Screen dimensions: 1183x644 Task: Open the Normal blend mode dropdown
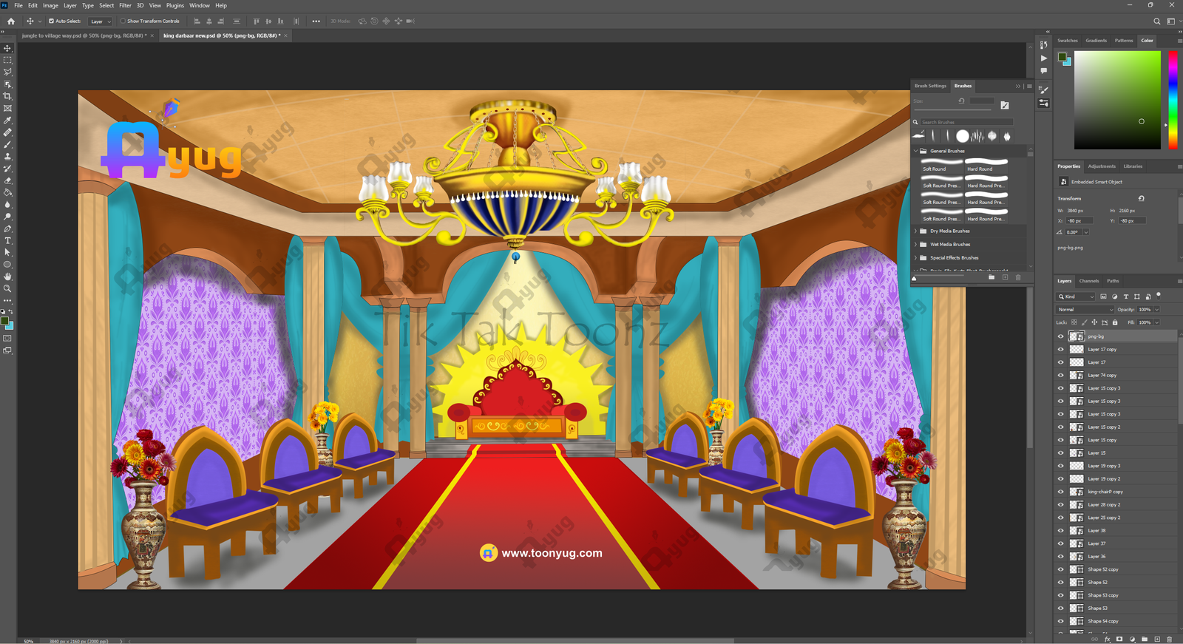pyautogui.click(x=1085, y=310)
